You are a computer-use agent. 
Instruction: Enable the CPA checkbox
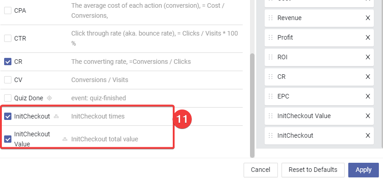(8, 10)
